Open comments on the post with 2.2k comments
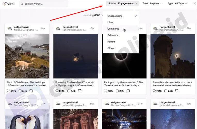This screenshot has height=129, width=197. click(x=117, y=91)
